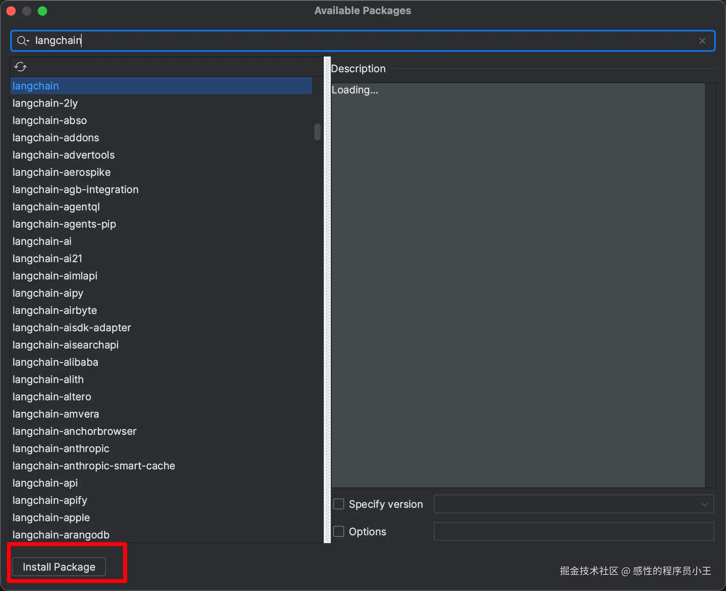This screenshot has height=591, width=726.
Task: Click the package list scrollbar thumb
Action: coord(317,132)
